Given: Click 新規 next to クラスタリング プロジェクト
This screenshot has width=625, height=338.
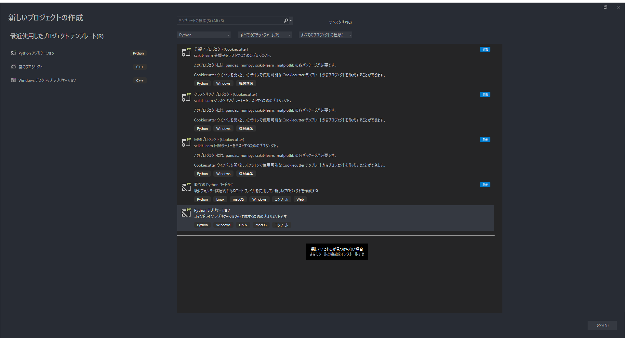Looking at the screenshot, I should (485, 94).
